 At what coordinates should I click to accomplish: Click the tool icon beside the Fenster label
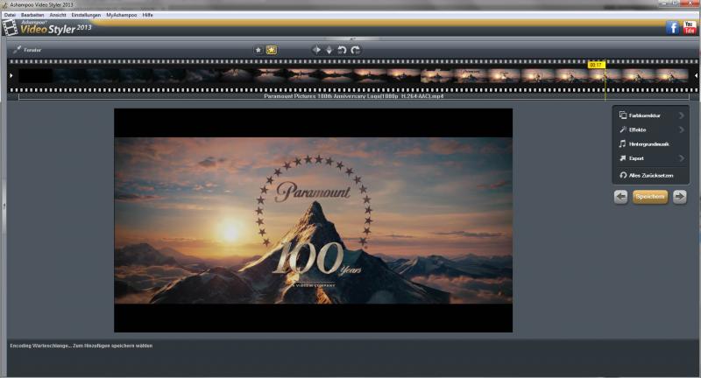(x=17, y=50)
